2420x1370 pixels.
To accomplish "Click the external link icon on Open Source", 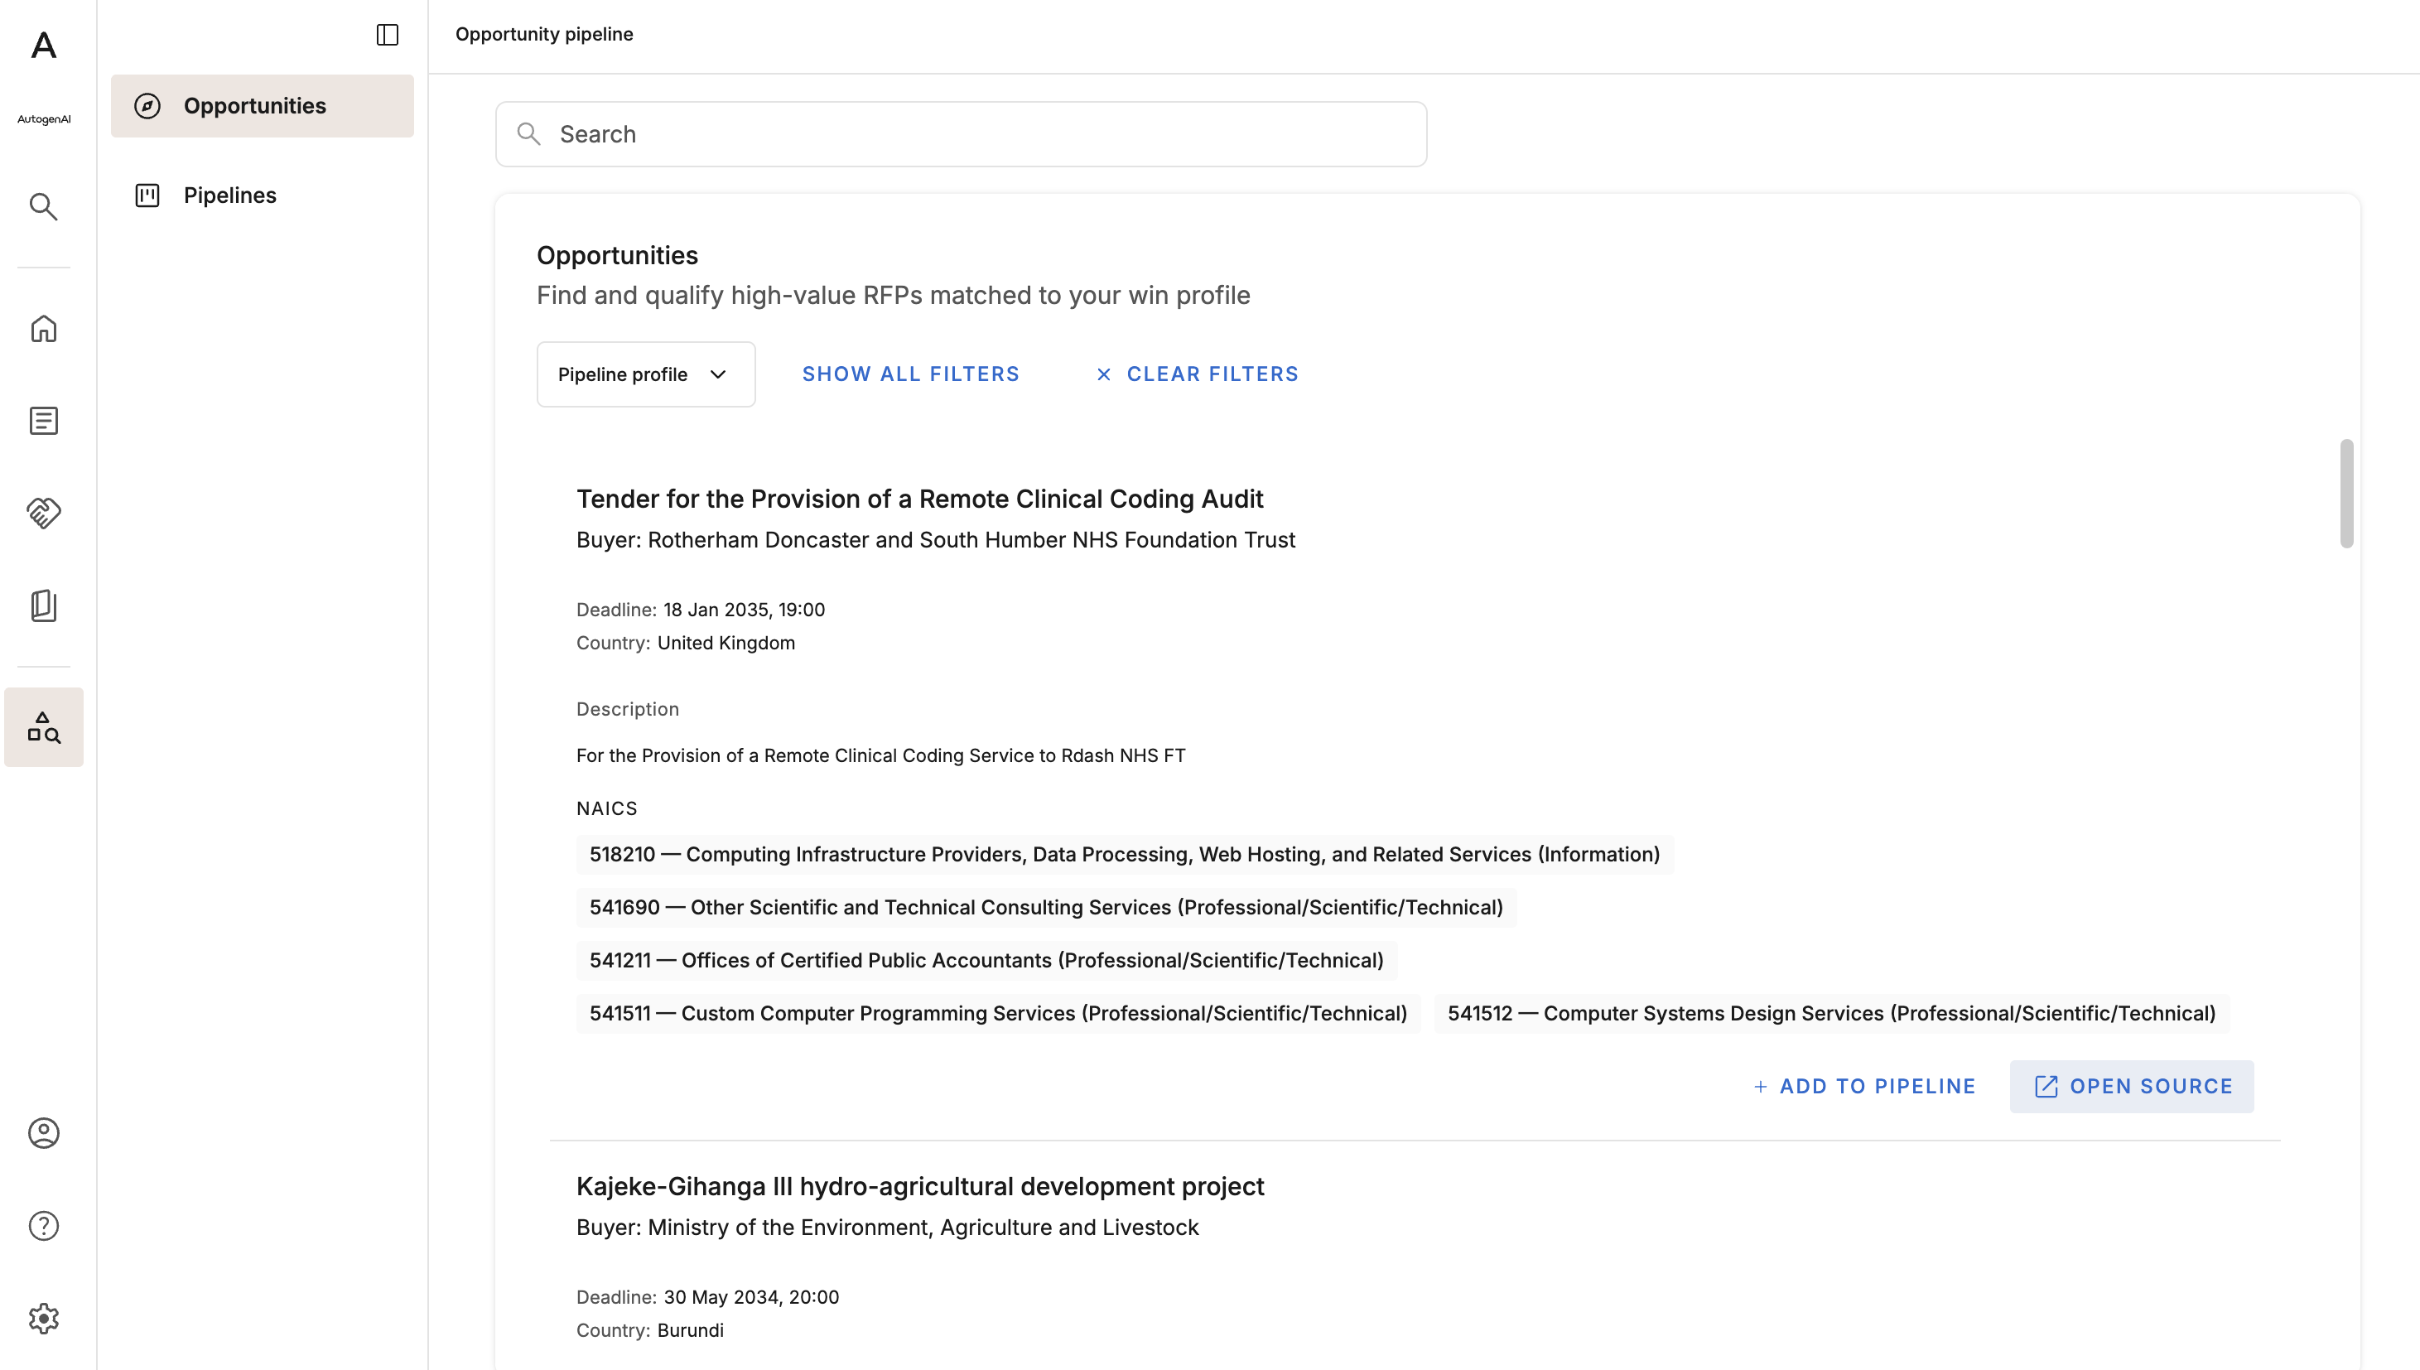I will point(2046,1087).
